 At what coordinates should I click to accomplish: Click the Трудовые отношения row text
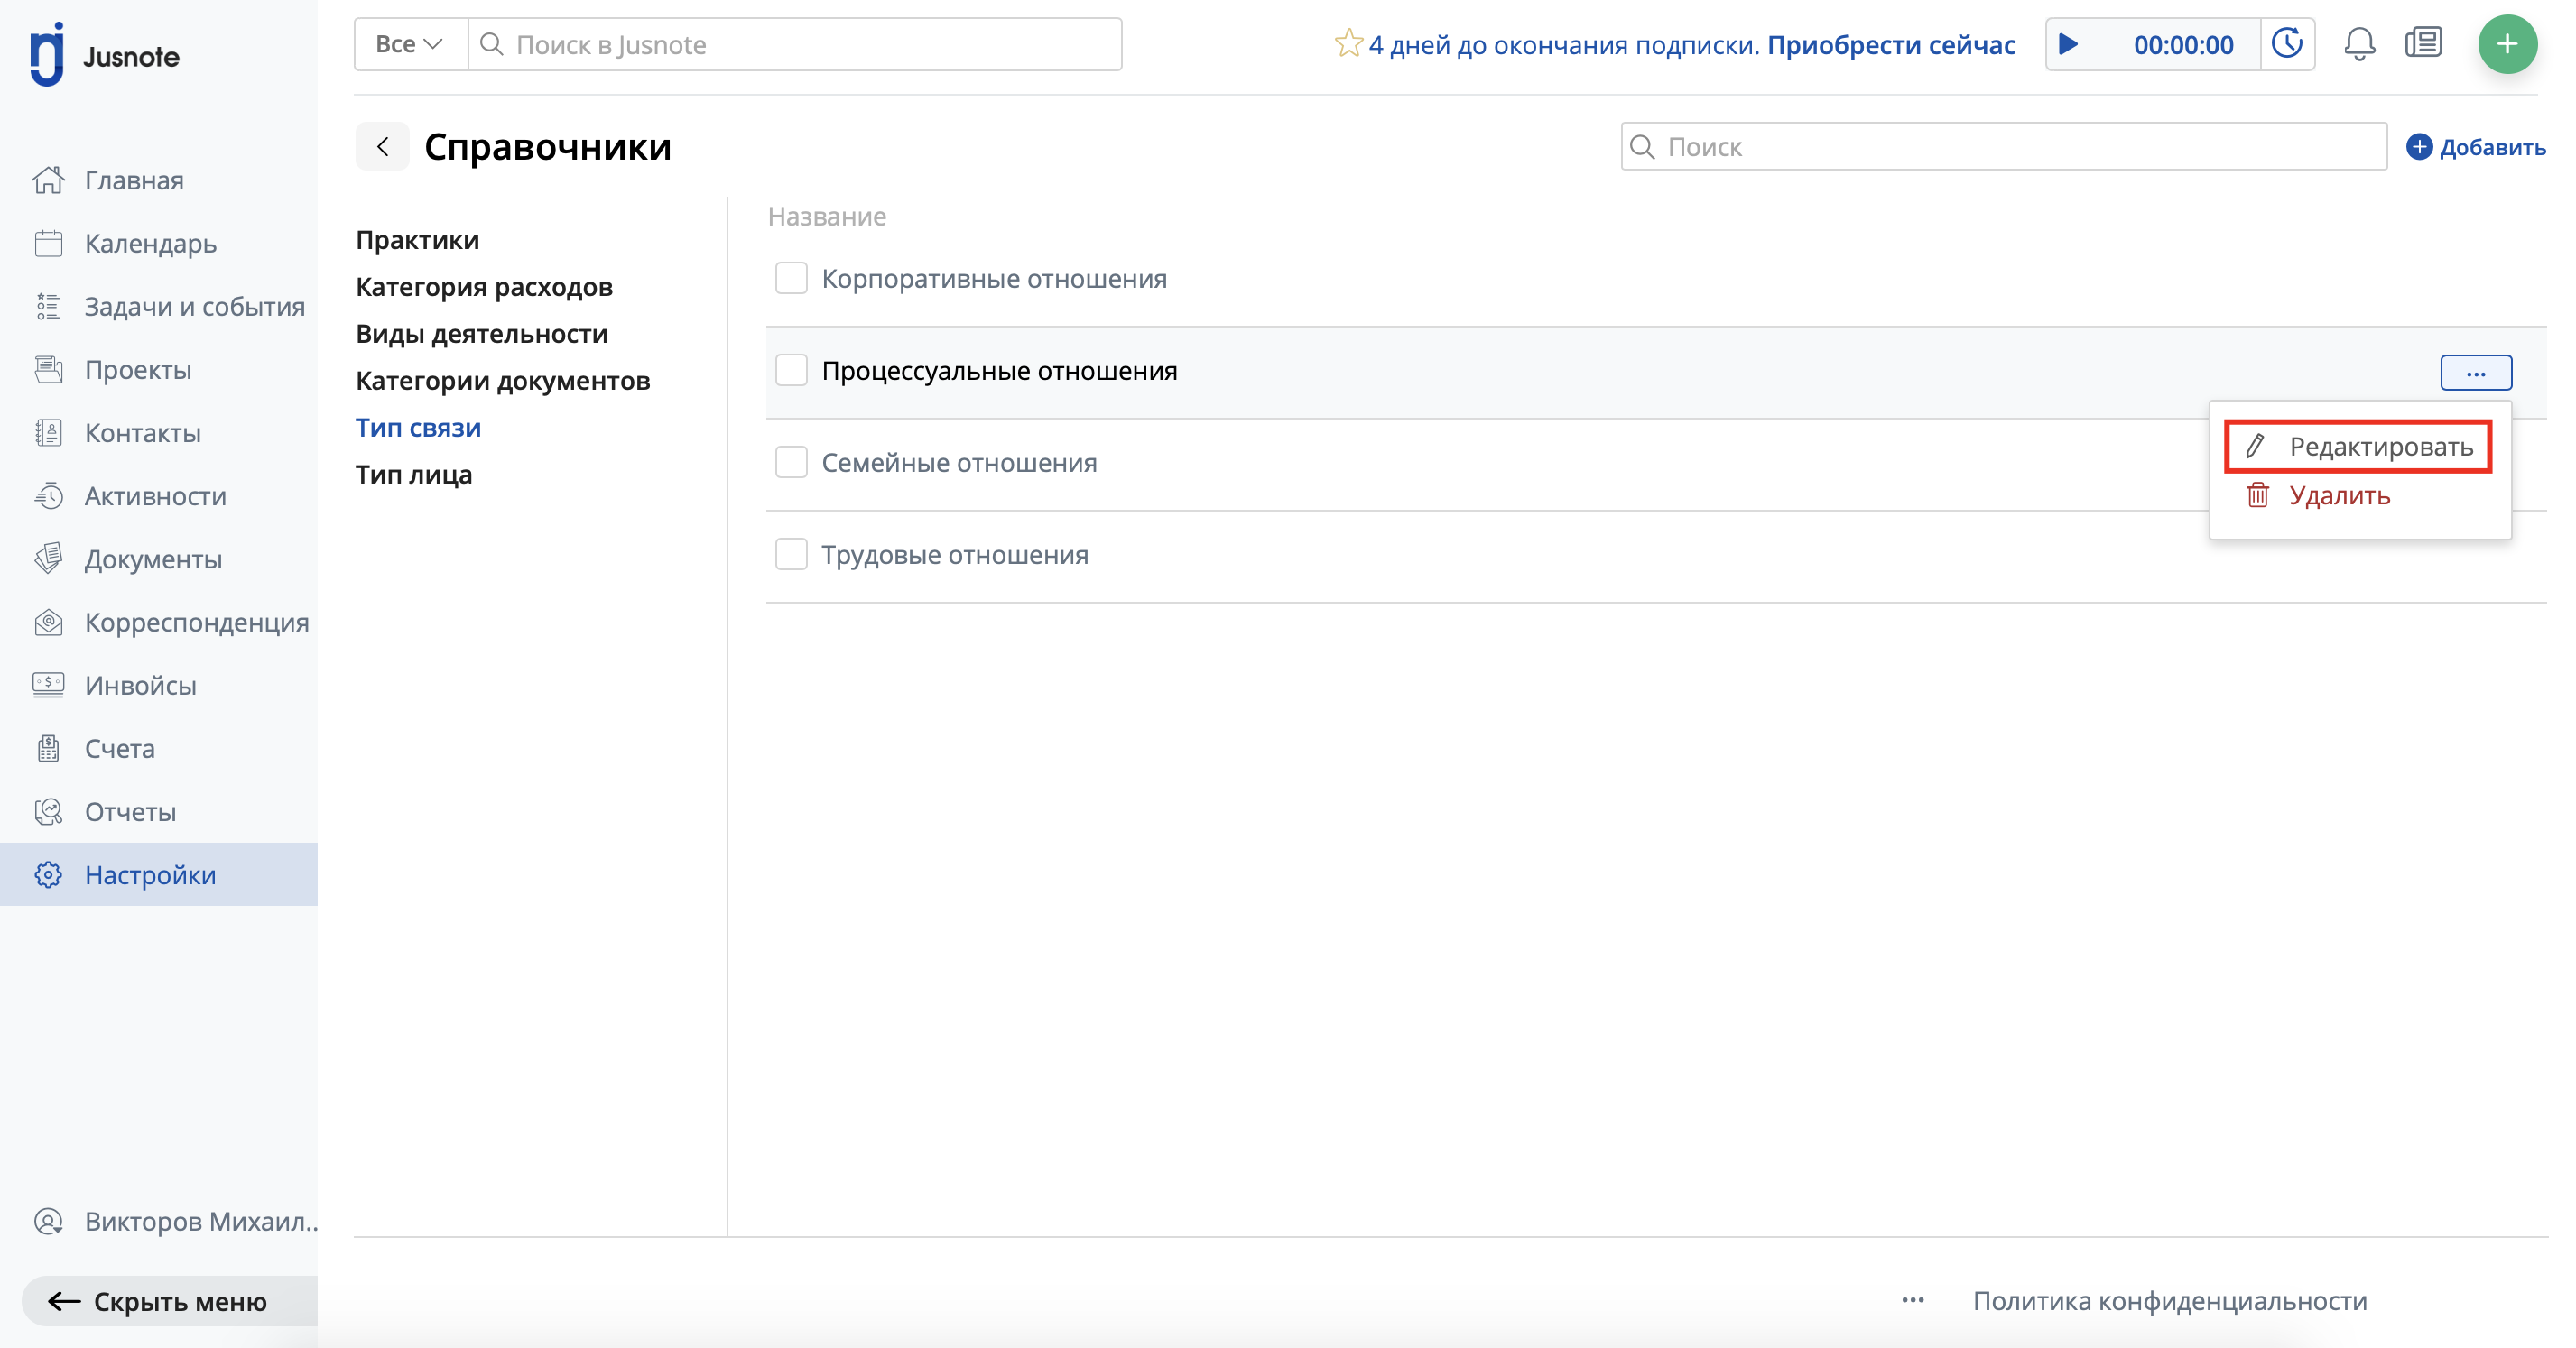[x=954, y=554]
